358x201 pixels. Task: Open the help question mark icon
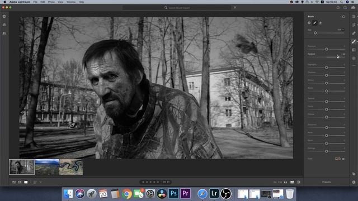point(345,7)
